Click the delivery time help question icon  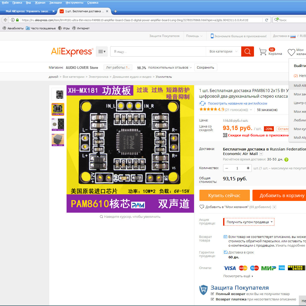pos(286,160)
